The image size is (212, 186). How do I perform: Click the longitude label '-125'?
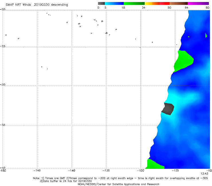pyautogui.click(x=175, y=171)
